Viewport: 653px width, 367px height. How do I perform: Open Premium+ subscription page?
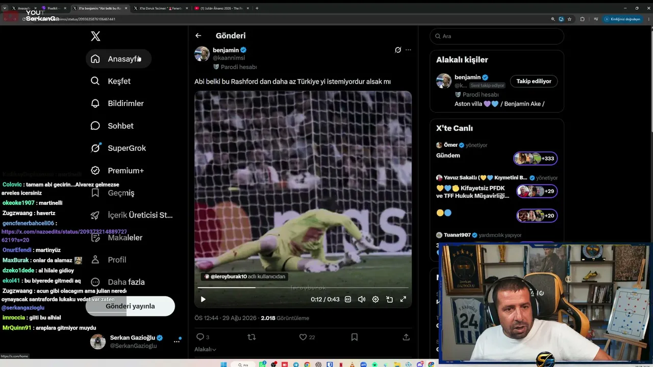click(117, 171)
